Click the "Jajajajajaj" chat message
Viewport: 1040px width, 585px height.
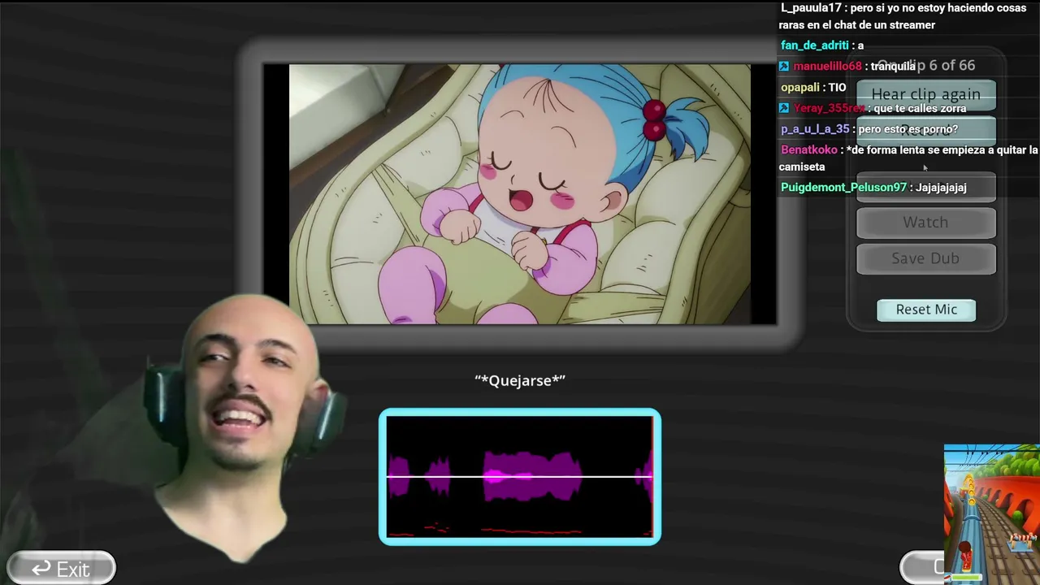tap(941, 188)
